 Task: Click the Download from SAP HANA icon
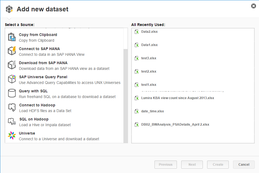12,65
